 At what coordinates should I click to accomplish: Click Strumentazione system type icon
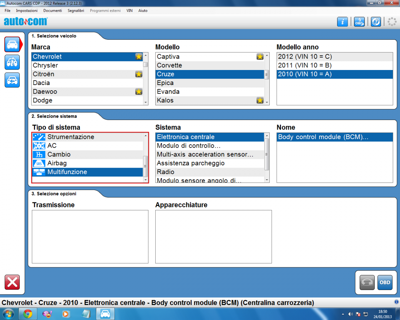click(39, 137)
